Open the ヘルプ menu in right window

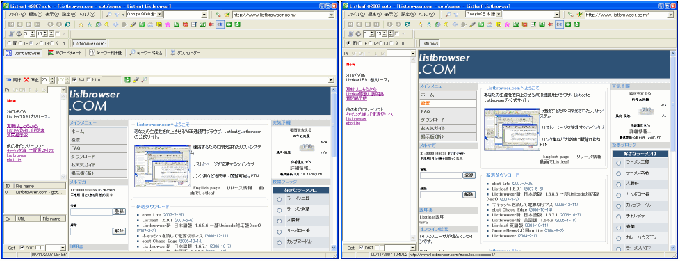tap(426, 15)
